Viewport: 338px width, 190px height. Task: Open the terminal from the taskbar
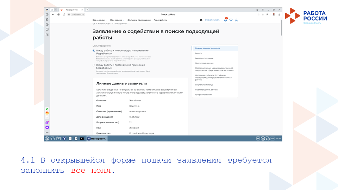point(82,139)
